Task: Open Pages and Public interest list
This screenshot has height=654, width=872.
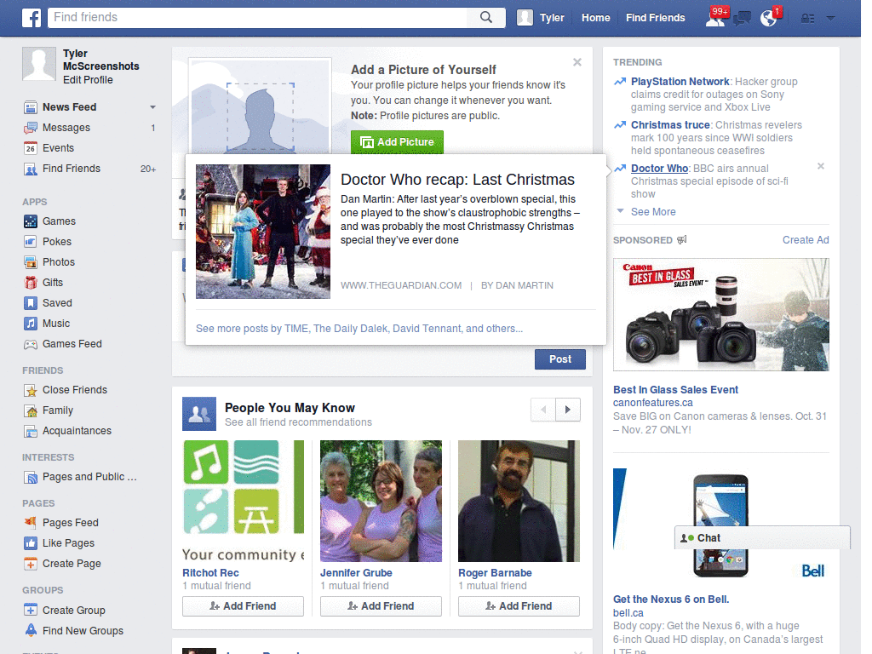Action: tap(89, 477)
